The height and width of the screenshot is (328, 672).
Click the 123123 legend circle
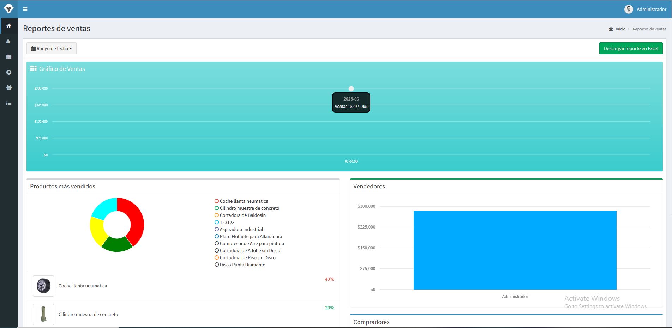coord(217,222)
